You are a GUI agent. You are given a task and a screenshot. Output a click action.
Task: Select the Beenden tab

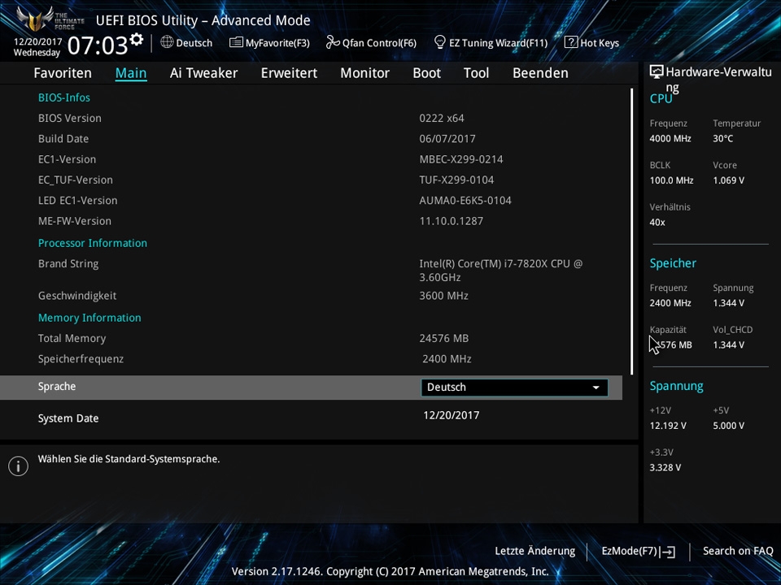coord(540,73)
